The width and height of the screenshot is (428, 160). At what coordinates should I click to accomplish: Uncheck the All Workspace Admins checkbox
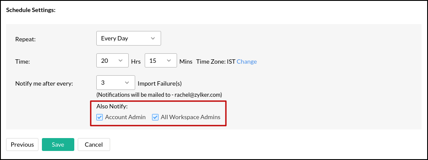click(x=155, y=117)
